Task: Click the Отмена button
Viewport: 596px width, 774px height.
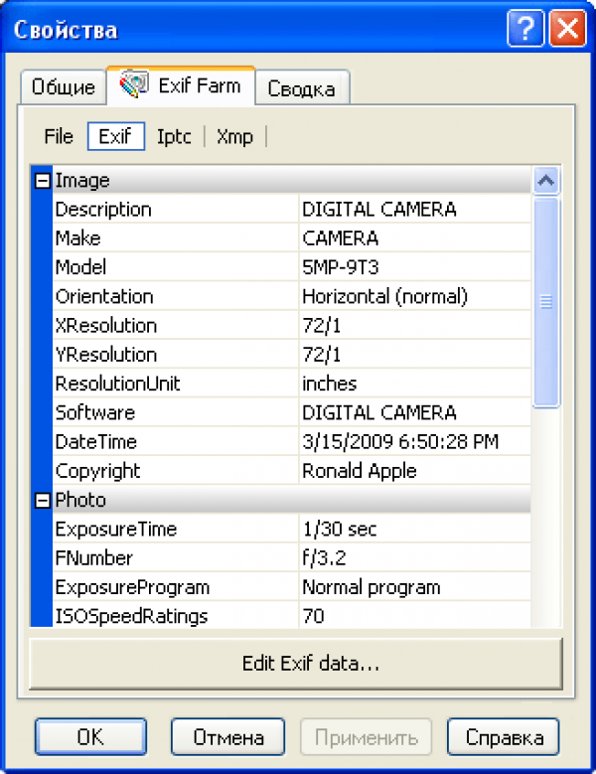Action: (x=227, y=737)
